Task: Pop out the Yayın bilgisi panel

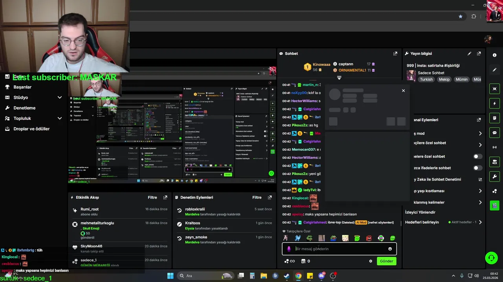Action: tap(479, 54)
